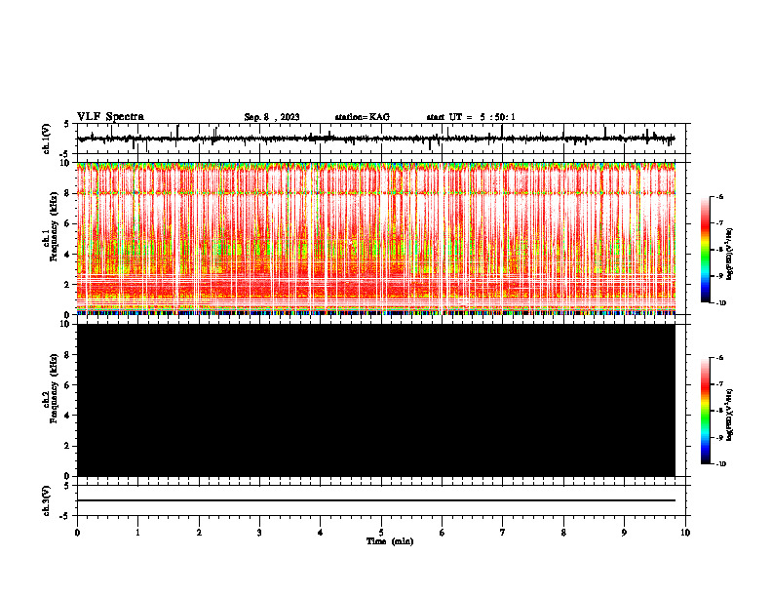Click the "ch.3(V)" axis label
The image size is (772, 597).
click(47, 500)
